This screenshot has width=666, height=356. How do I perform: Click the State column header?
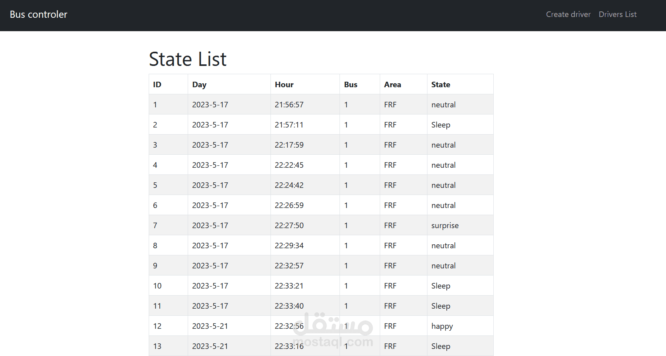coord(441,84)
